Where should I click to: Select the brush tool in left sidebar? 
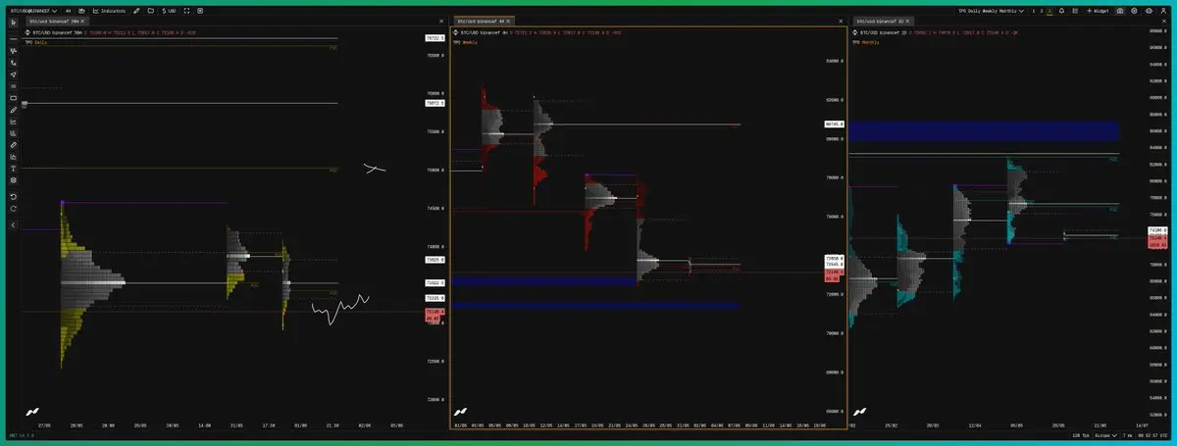pos(13,110)
